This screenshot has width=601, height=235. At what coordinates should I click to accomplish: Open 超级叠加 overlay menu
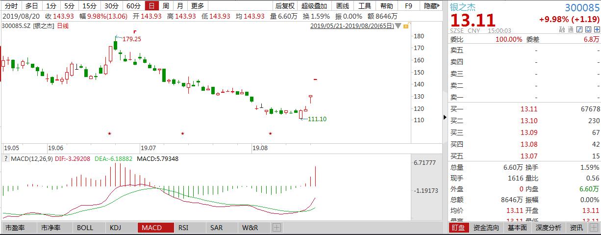314,6
